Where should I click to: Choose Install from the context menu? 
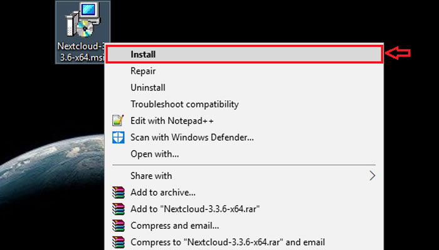click(x=245, y=54)
